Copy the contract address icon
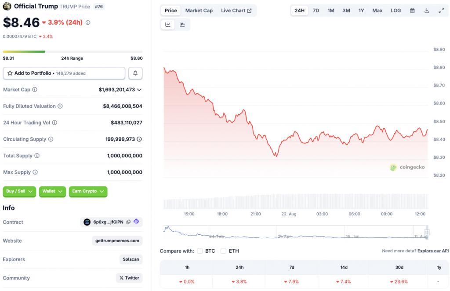 click(128, 222)
